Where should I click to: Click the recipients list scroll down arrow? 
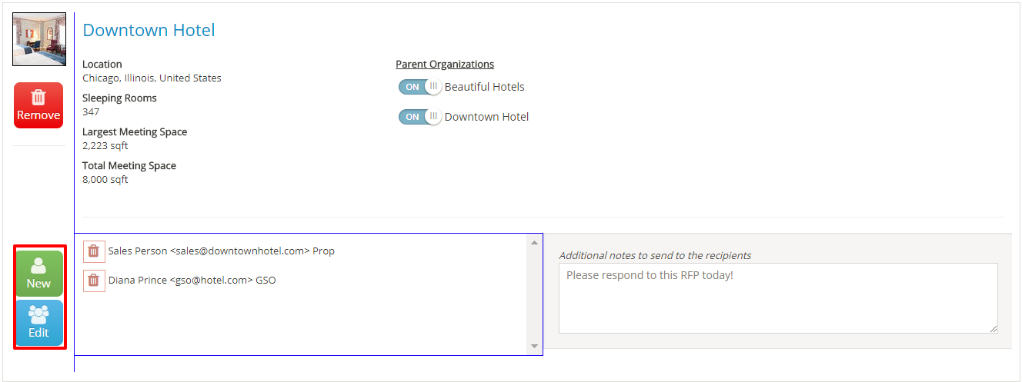535,347
